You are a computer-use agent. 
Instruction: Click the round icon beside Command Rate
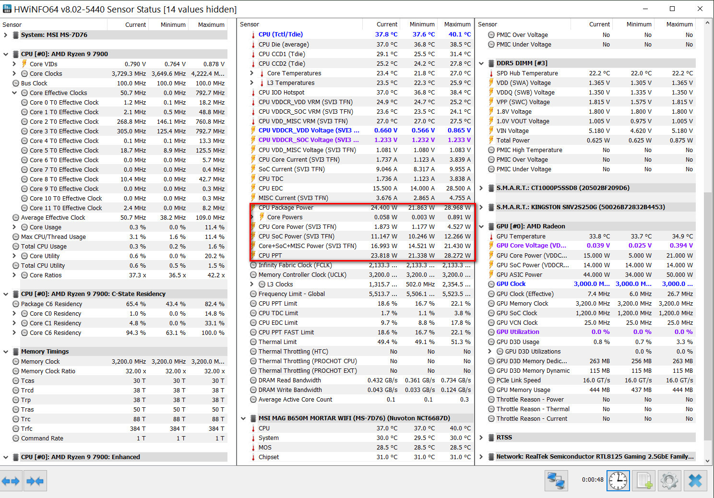coord(16,439)
